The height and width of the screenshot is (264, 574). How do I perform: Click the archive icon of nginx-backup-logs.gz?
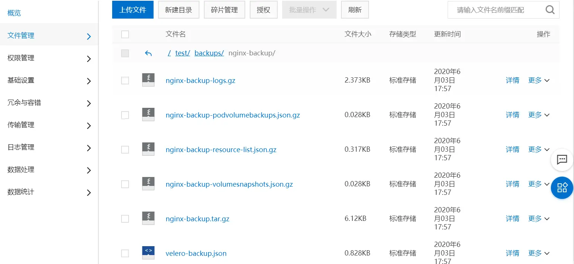coord(148,80)
